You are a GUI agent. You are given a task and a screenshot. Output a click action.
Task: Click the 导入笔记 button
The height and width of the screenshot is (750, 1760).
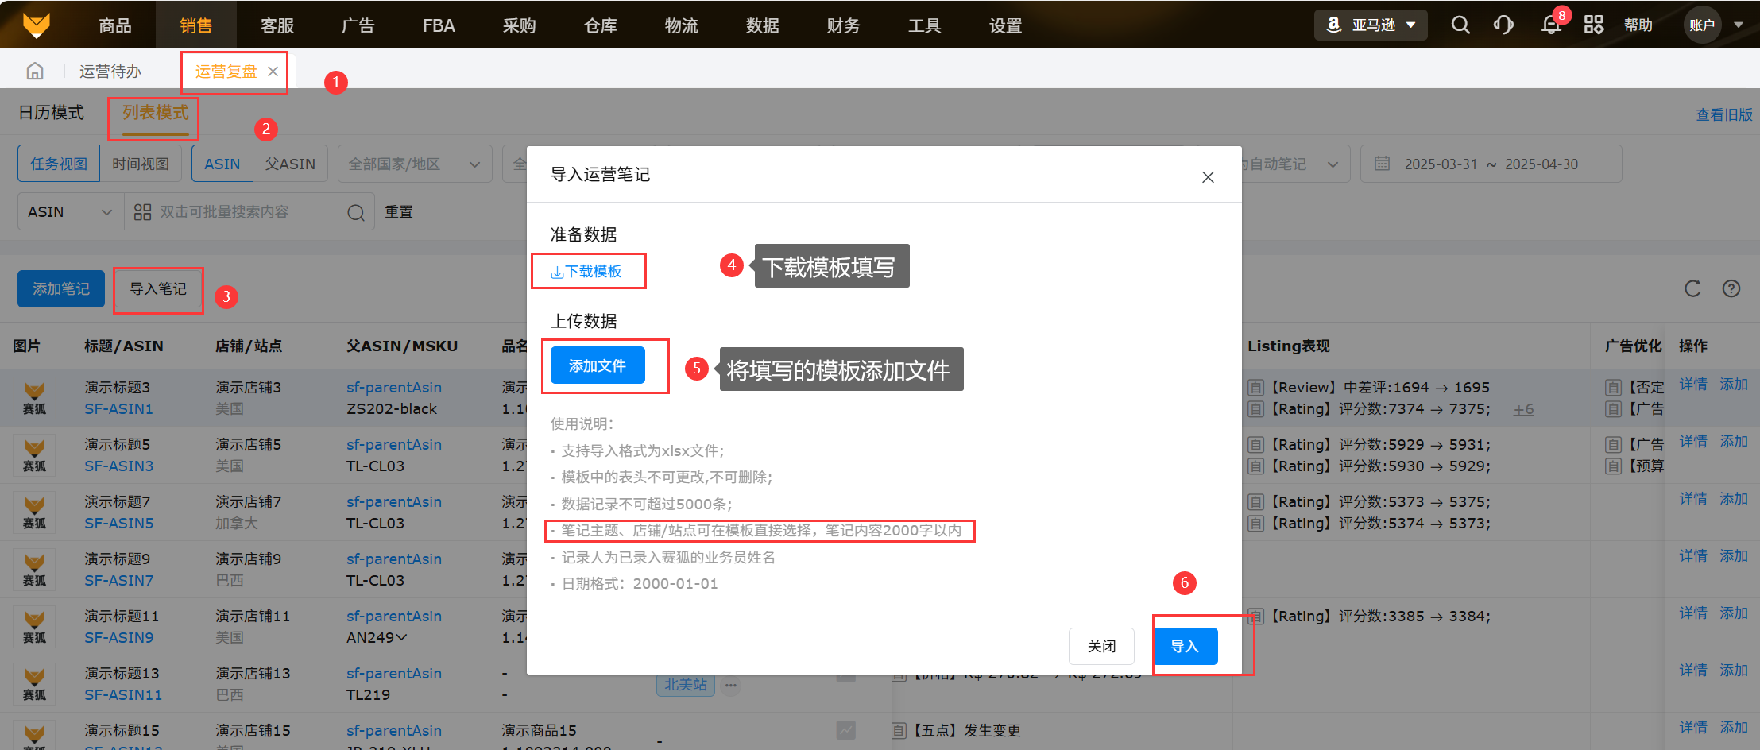coord(158,288)
